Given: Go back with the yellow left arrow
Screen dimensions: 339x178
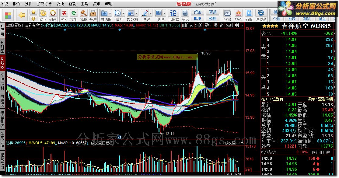Looking at the screenshot, I should tap(22, 15).
